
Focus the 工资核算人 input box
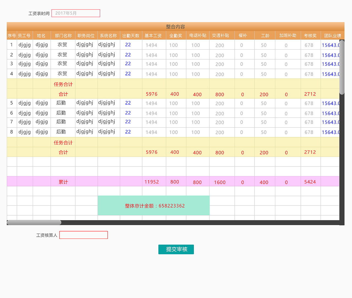84,235
